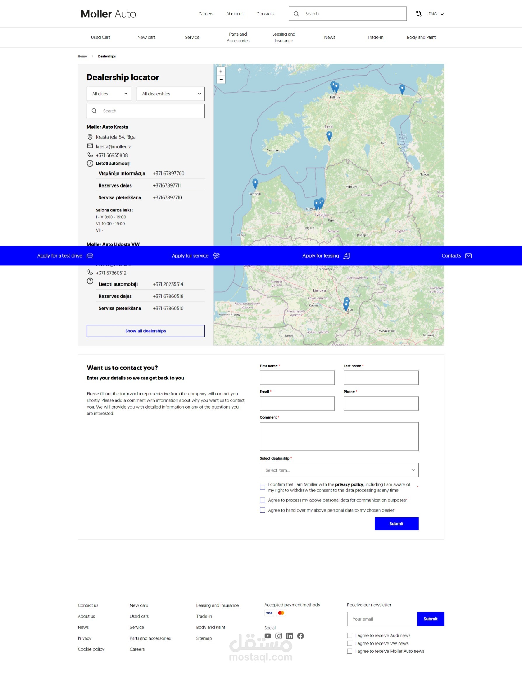Screen dimensions: 522x676
Task: Open the ENG language selector
Action: 436,14
